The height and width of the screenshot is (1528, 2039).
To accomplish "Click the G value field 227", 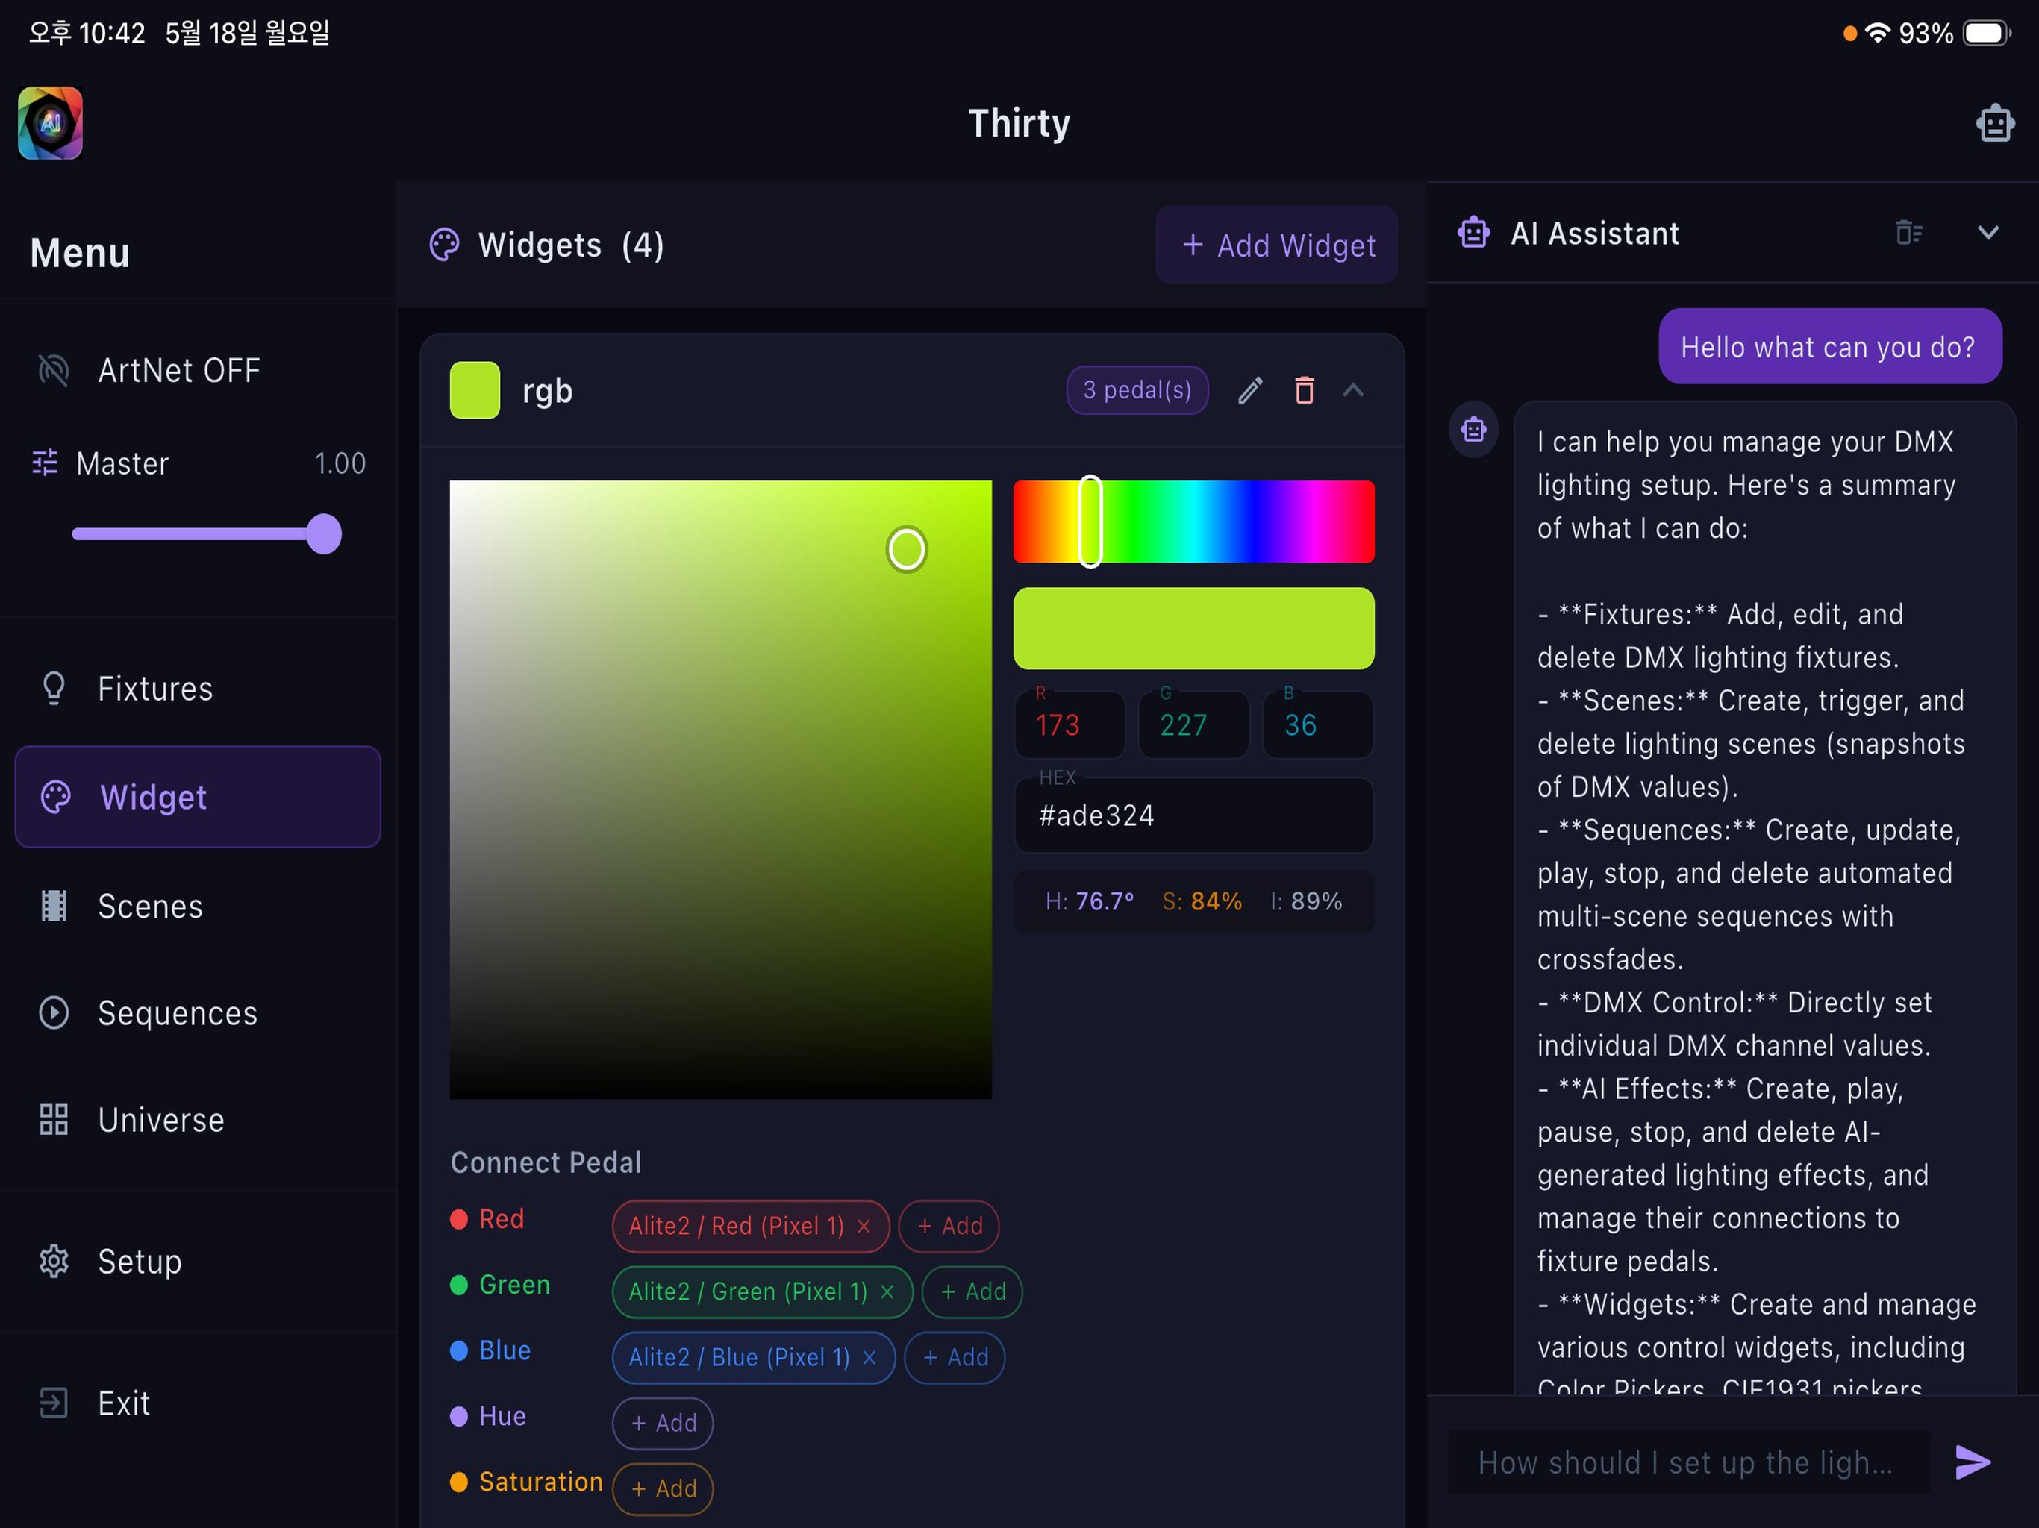I will 1193,725.
